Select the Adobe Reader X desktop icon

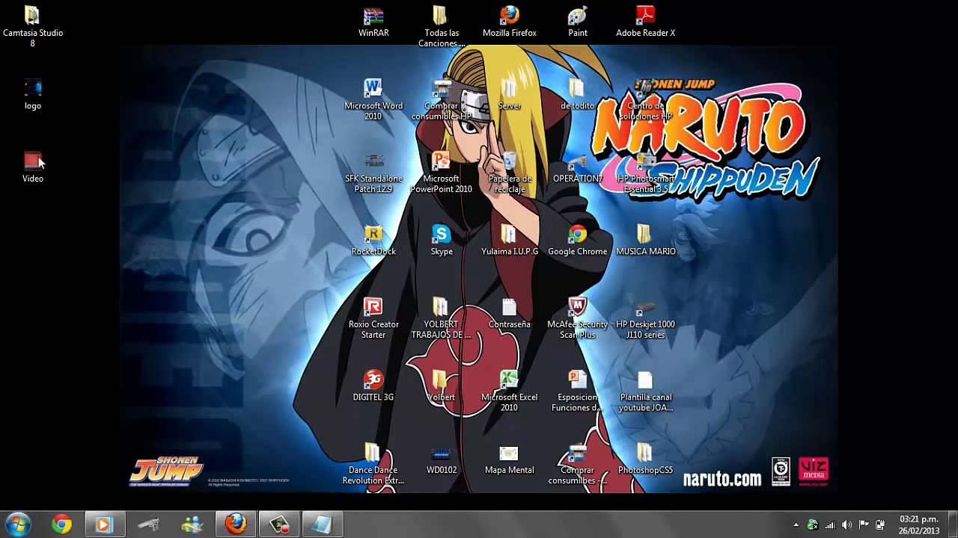pyautogui.click(x=645, y=22)
